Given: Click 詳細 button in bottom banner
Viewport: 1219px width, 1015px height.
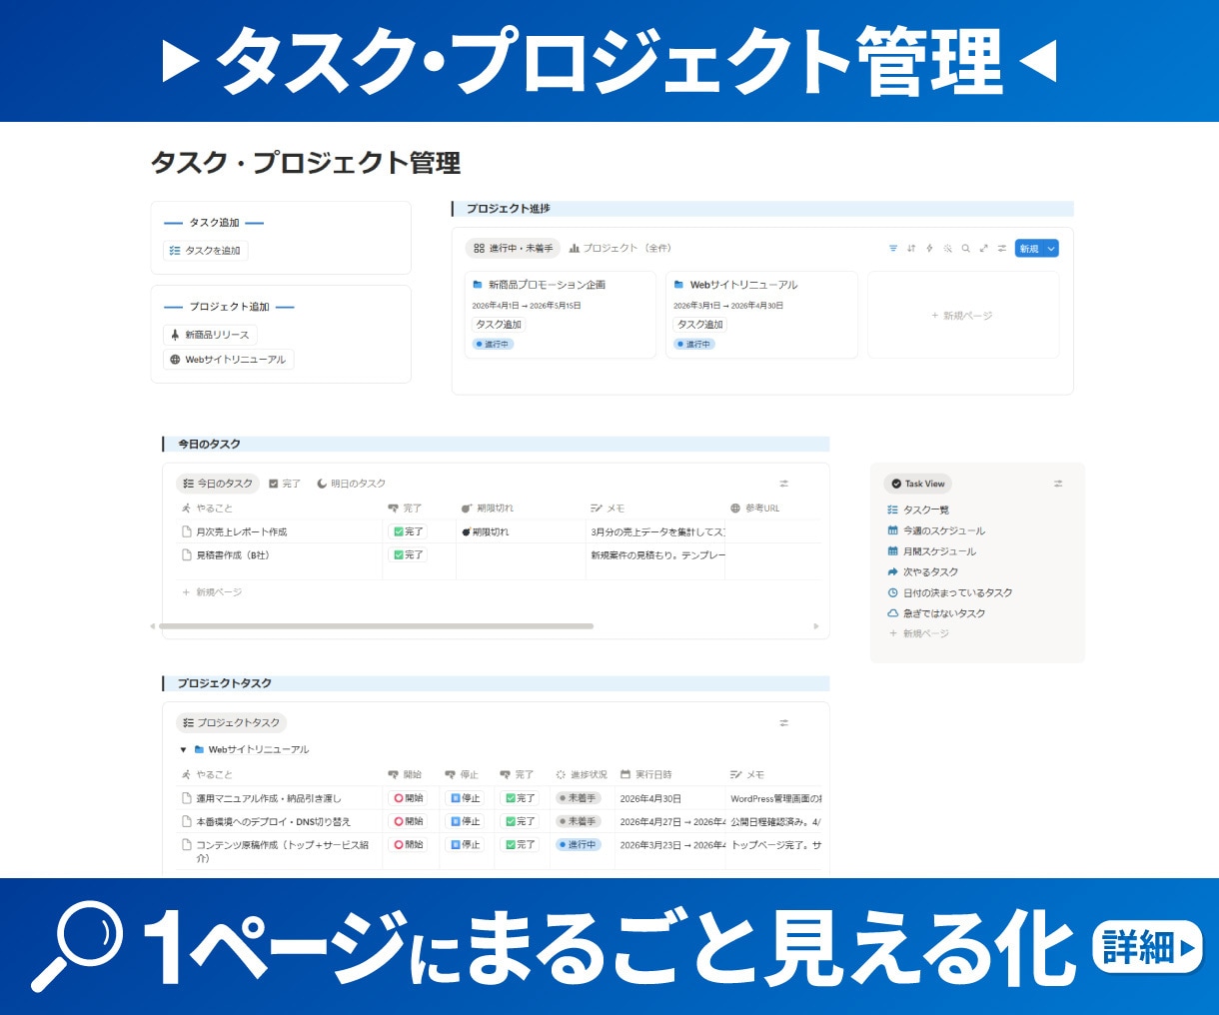Looking at the screenshot, I should (1147, 947).
